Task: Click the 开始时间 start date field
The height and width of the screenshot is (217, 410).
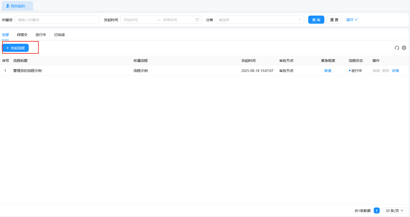Action: tap(138, 20)
